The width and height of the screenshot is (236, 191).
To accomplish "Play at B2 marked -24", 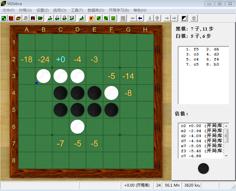I will point(44,59).
